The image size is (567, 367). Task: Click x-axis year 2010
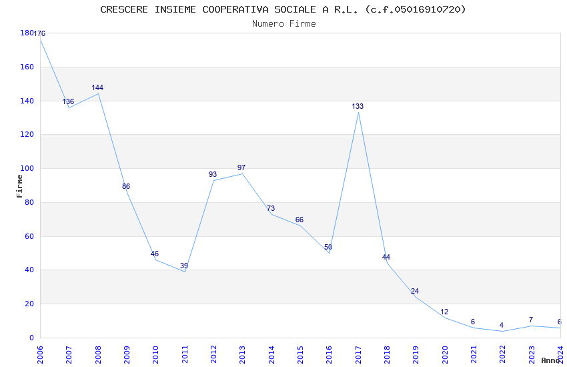click(156, 355)
